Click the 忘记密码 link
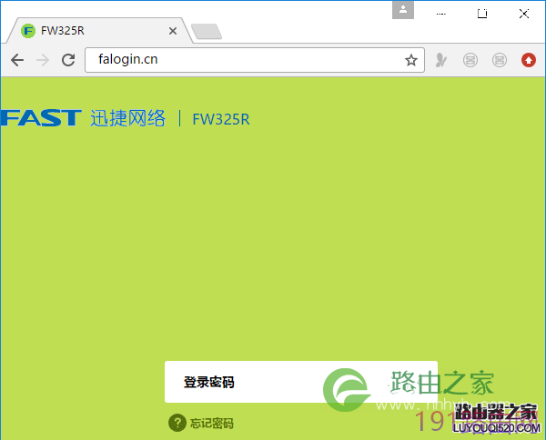Screen dimensions: 546x440 pyautogui.click(x=212, y=424)
